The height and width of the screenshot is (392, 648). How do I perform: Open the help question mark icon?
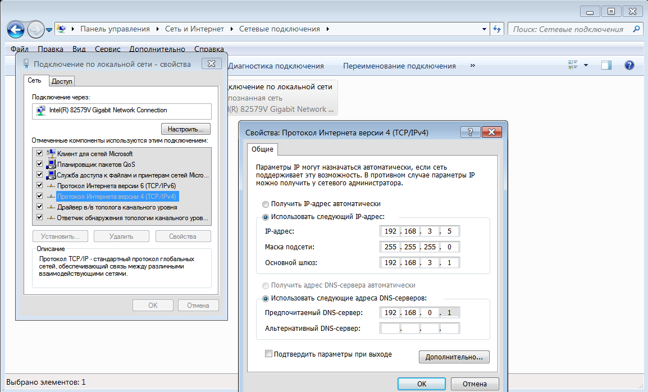(629, 66)
